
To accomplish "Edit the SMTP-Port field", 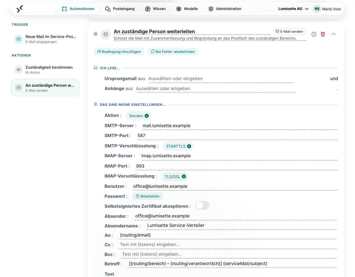I will pos(237,136).
